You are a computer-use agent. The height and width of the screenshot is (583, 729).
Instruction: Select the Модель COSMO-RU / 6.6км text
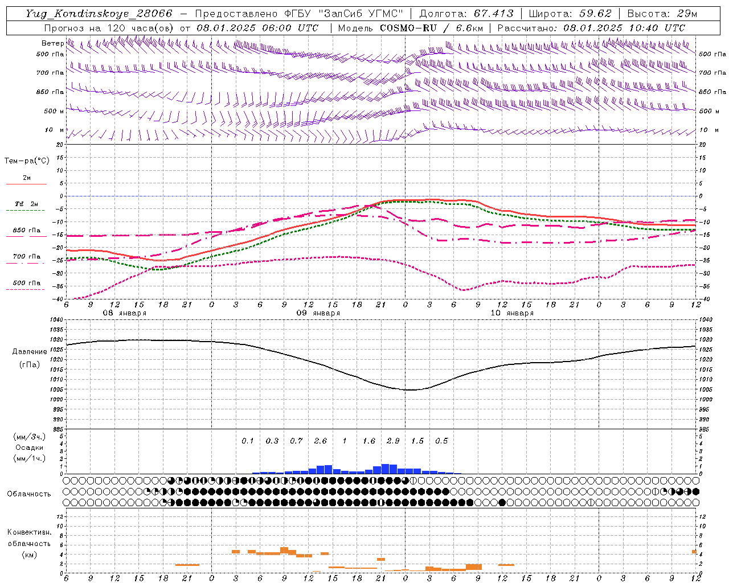pyautogui.click(x=410, y=28)
